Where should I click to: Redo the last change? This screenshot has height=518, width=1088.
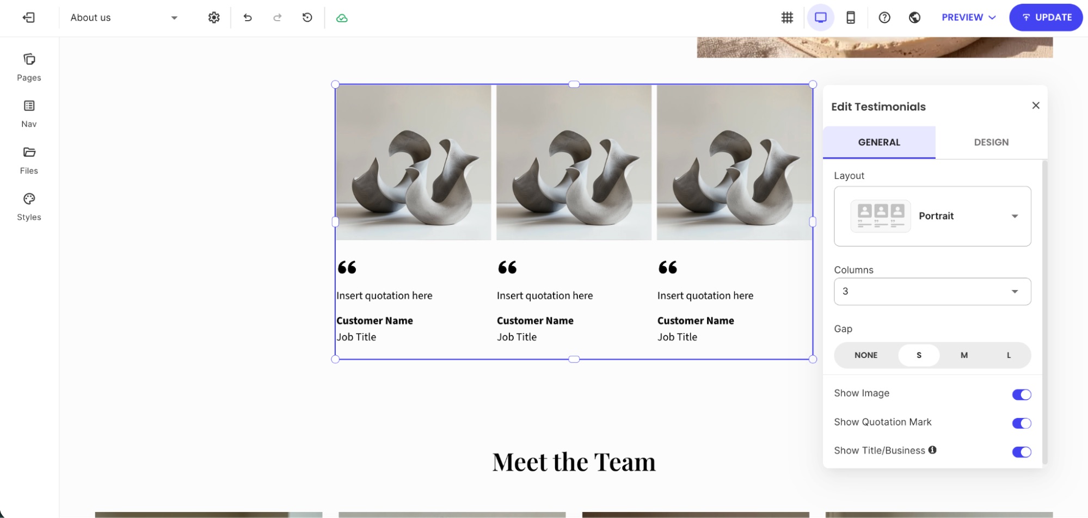click(x=278, y=17)
